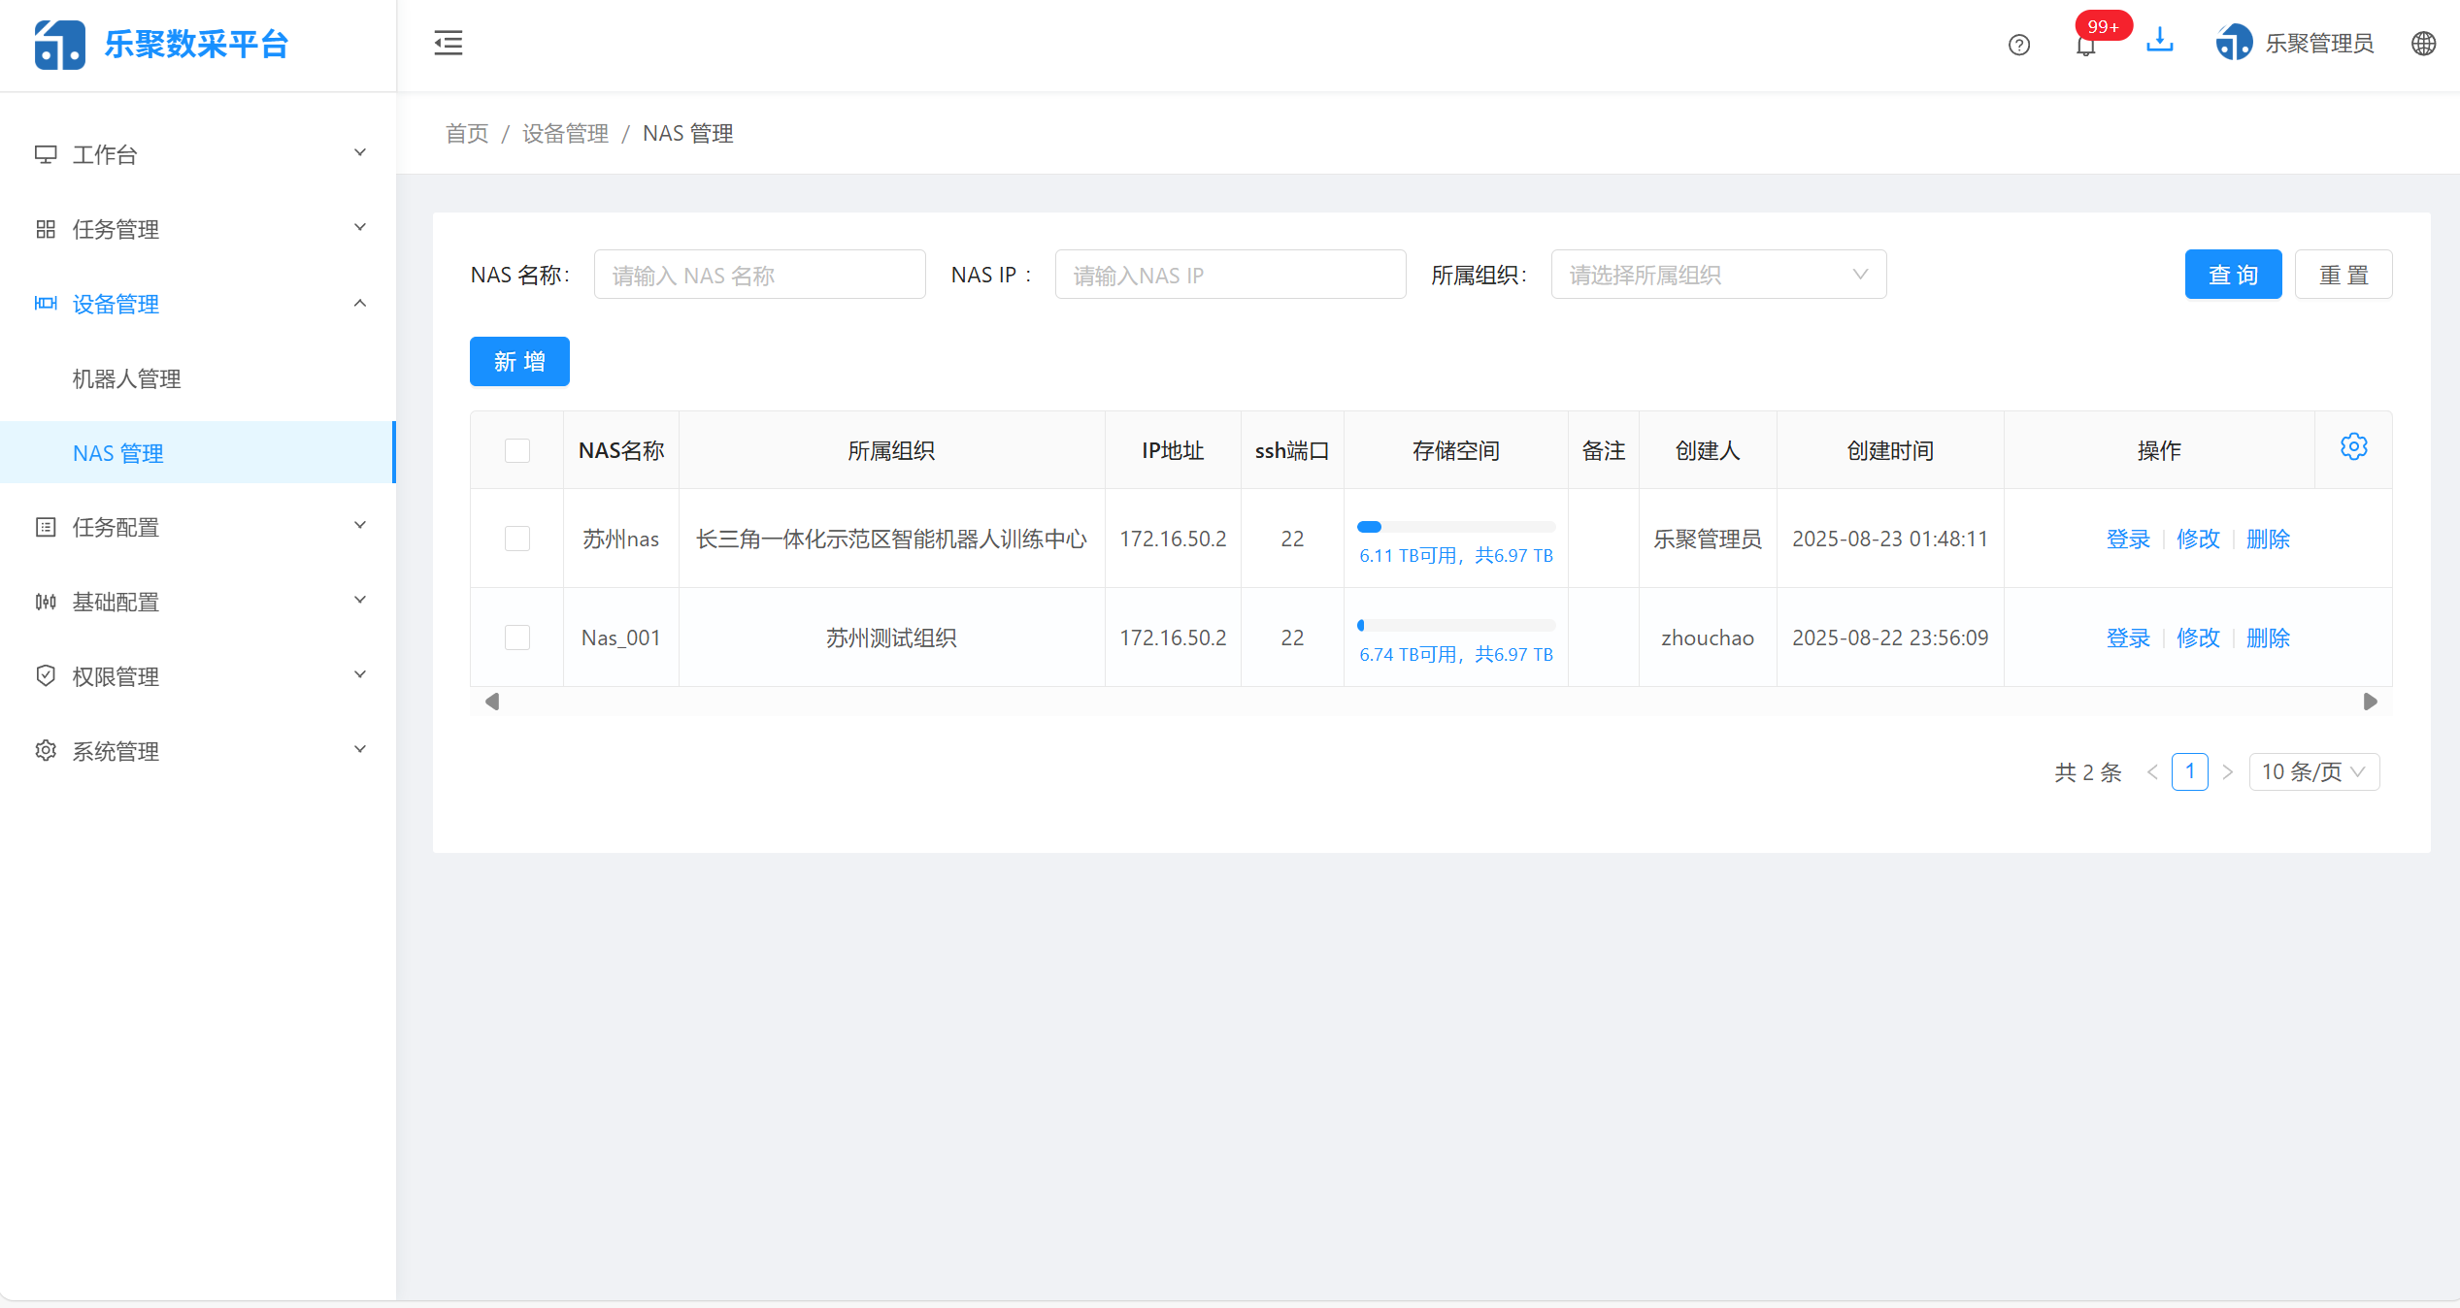The width and height of the screenshot is (2460, 1308).
Task: Click the NAS 名称 input field
Action: [x=759, y=274]
